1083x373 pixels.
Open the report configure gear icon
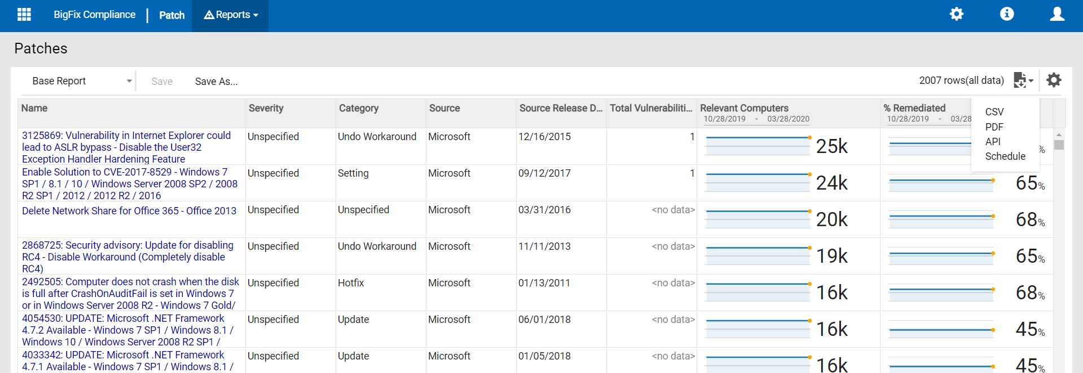[1054, 80]
